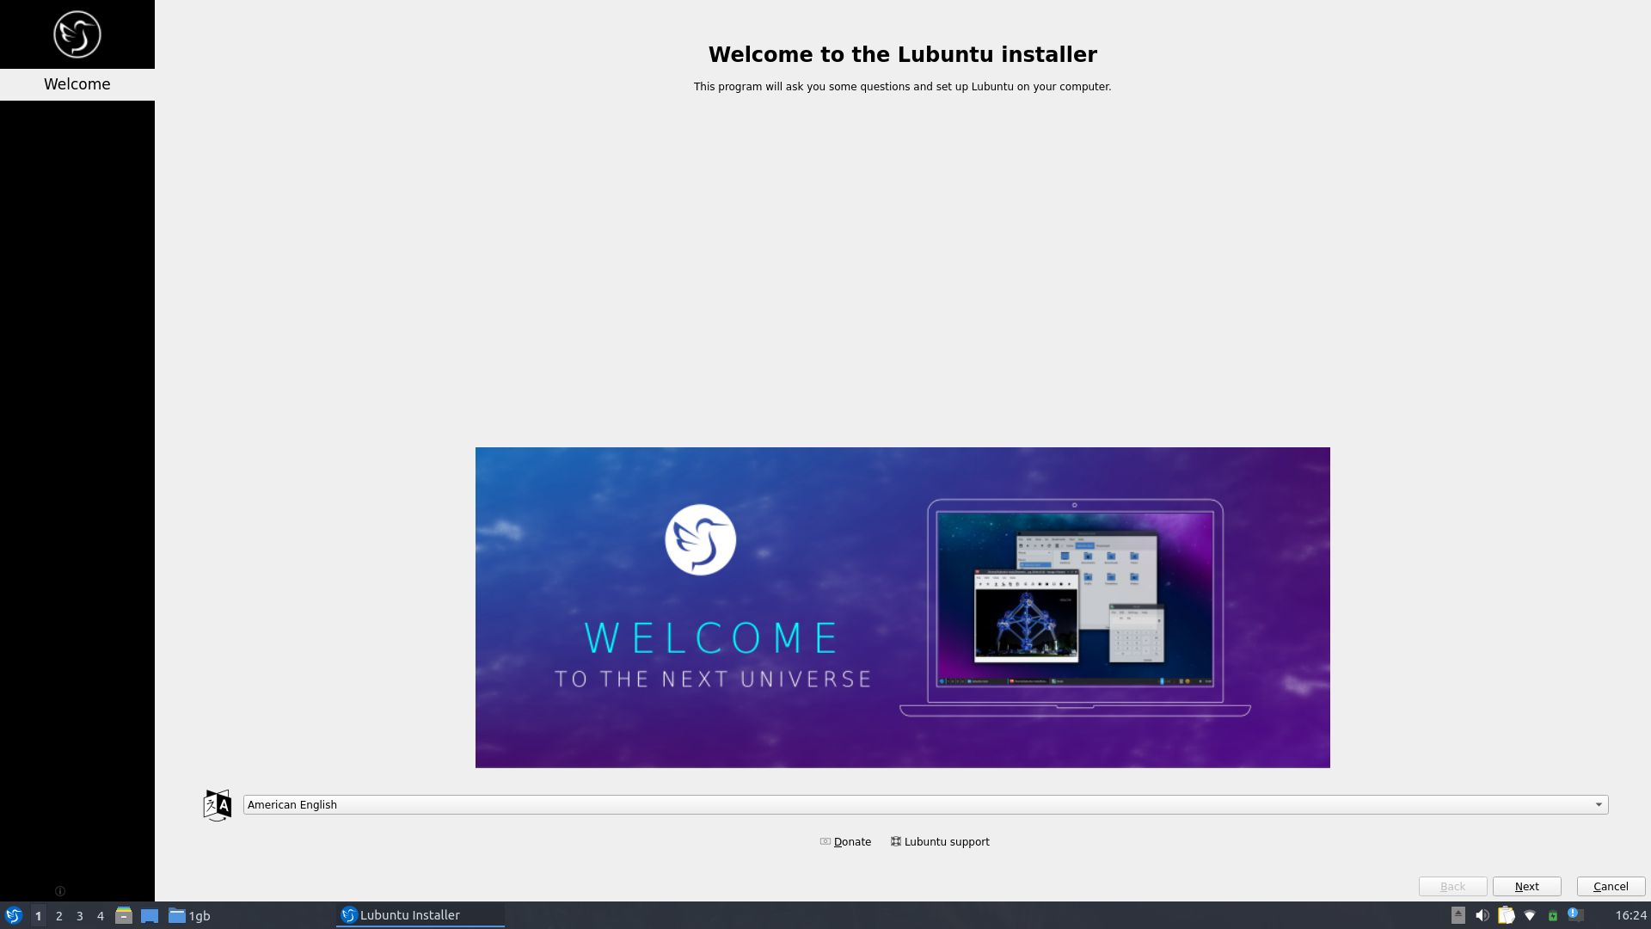
Task: Open the Lubuntu start menu in the taskbar
Action: (13, 915)
